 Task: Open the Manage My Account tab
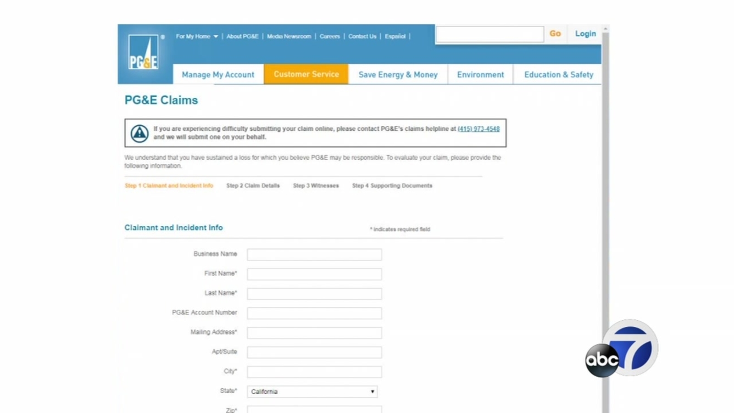pos(218,74)
